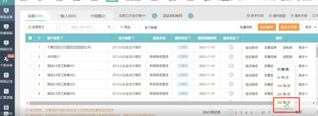Go to next month with right arrow
Viewport: 318px width, 116px height.
[191, 16]
